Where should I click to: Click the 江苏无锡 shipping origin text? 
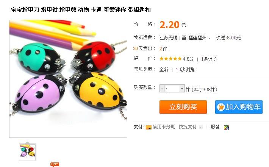click(168, 38)
